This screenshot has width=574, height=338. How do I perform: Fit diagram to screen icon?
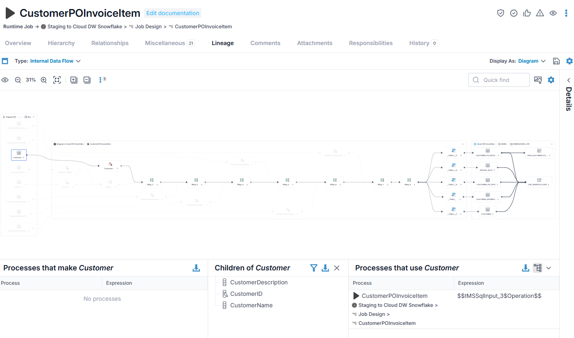[x=57, y=80]
